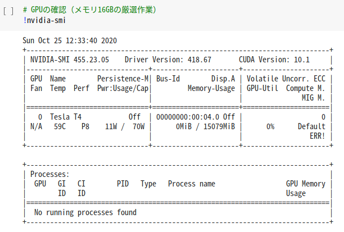Click the 'GPU Memory' column header
The width and height of the screenshot is (344, 232).
coord(306,184)
